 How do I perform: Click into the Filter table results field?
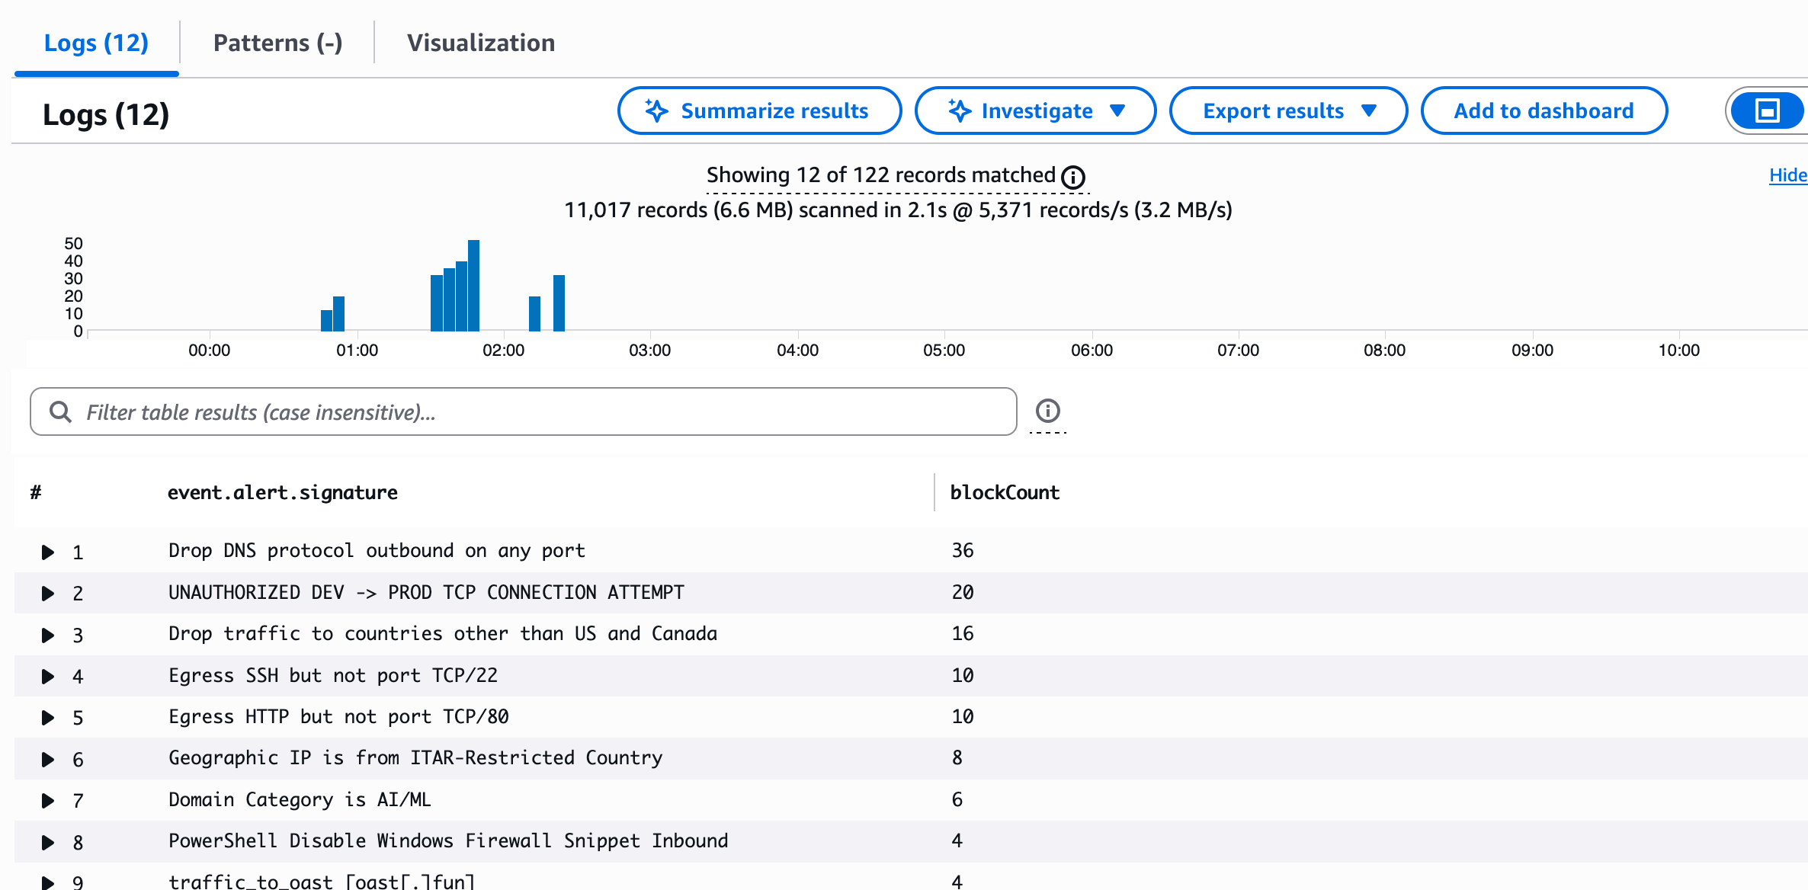534,412
